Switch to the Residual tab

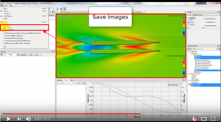[x=59, y=80]
